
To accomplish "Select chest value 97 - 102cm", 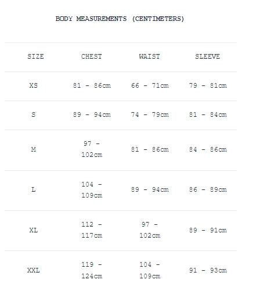I will pyautogui.click(x=92, y=149).
